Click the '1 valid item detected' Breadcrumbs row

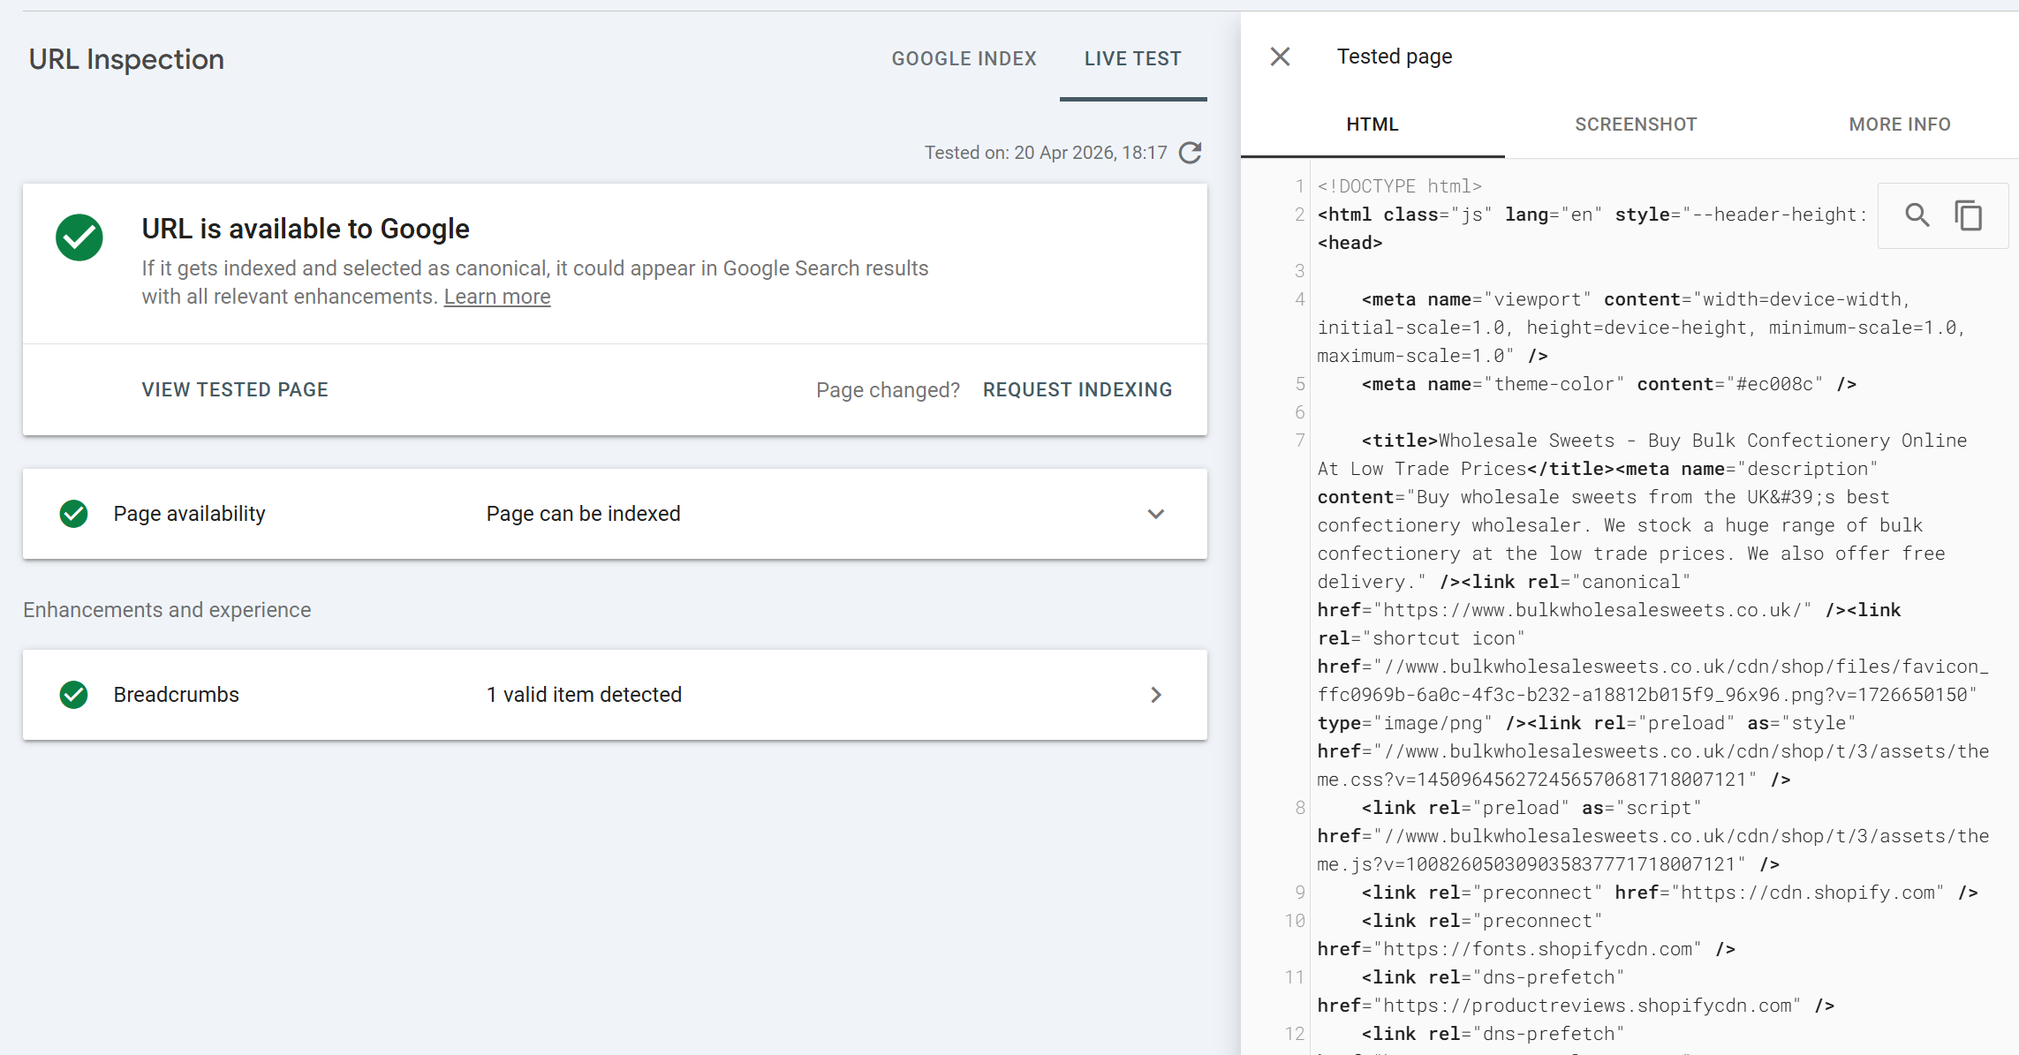583,695
